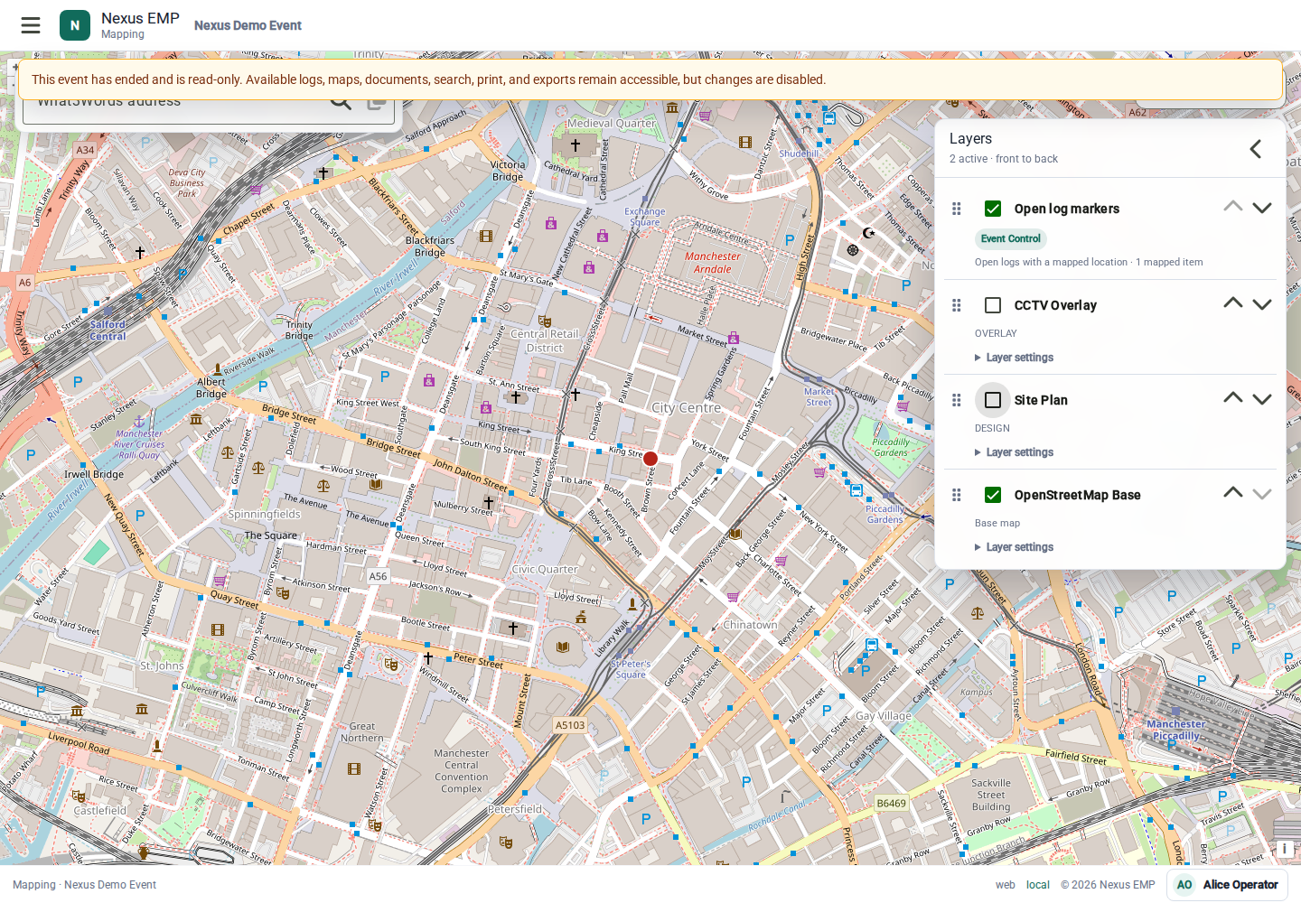This screenshot has height=903, width=1301.
Task: Grab the OpenStreetMap Base drag handle
Action: (x=957, y=495)
